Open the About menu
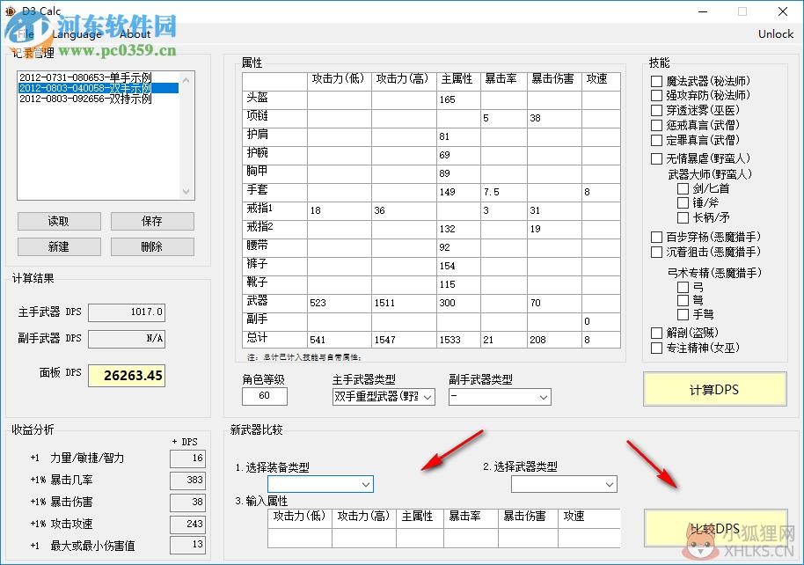 coord(135,34)
